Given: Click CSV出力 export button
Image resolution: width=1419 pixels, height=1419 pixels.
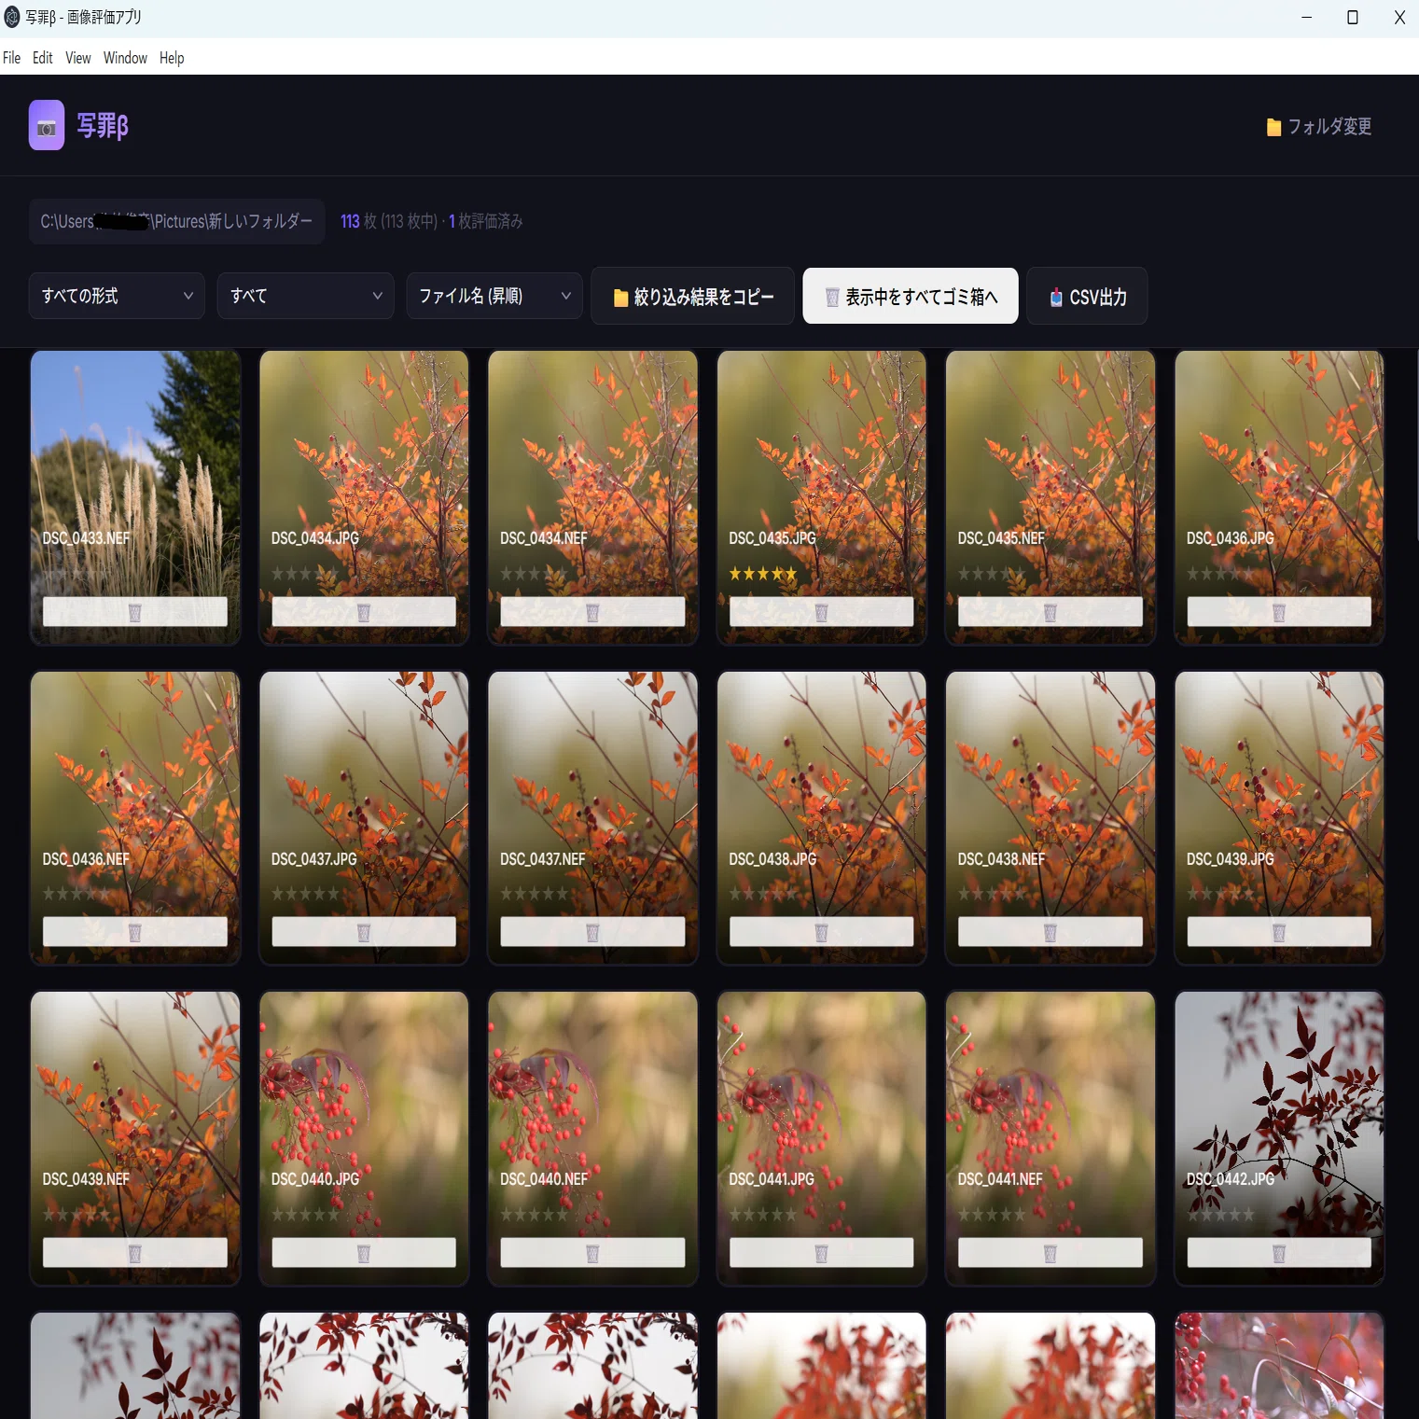Looking at the screenshot, I should (x=1087, y=297).
